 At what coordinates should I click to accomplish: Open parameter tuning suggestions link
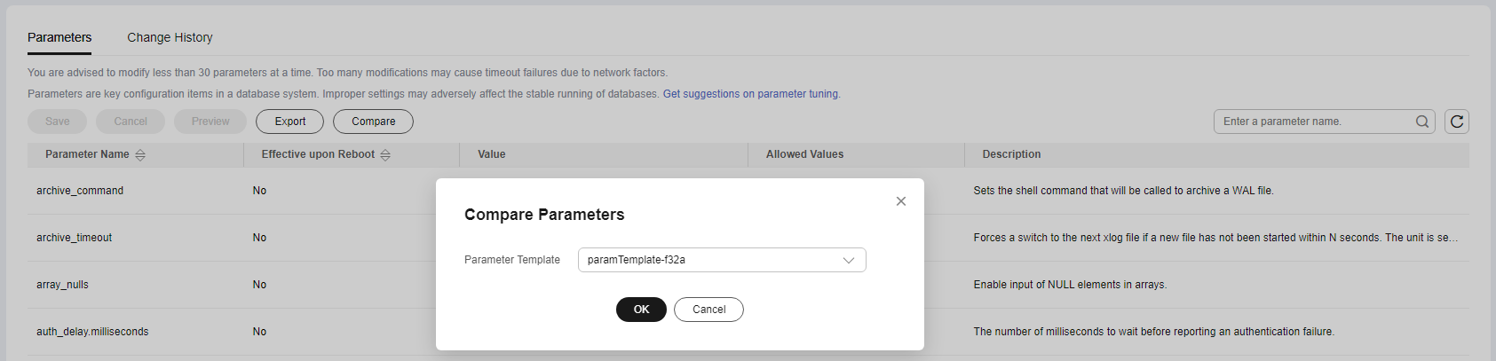tap(751, 94)
